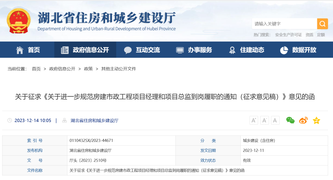Image resolution: width=333 pixels, height=180 pixels.
Task: Click the monitor icon on 办事服务
Action: [179, 50]
